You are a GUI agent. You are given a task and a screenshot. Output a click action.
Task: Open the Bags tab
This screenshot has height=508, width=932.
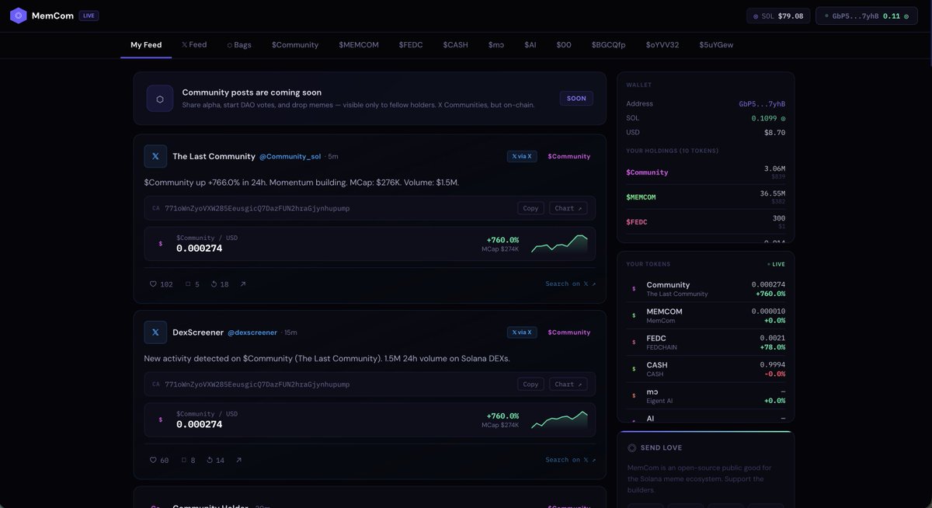pos(239,45)
